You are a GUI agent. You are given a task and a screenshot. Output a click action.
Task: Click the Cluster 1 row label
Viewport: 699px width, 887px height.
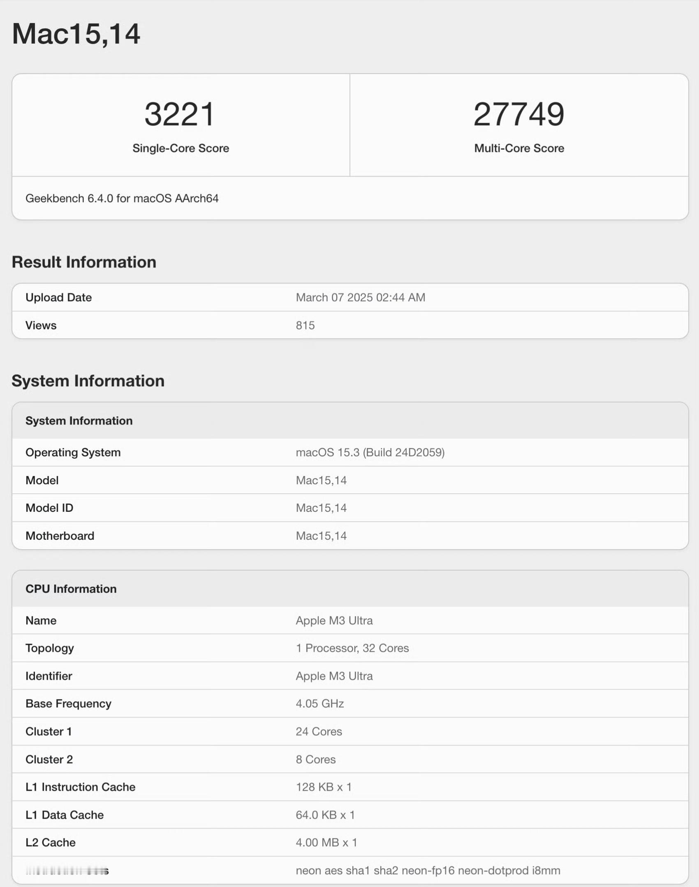[x=49, y=731]
